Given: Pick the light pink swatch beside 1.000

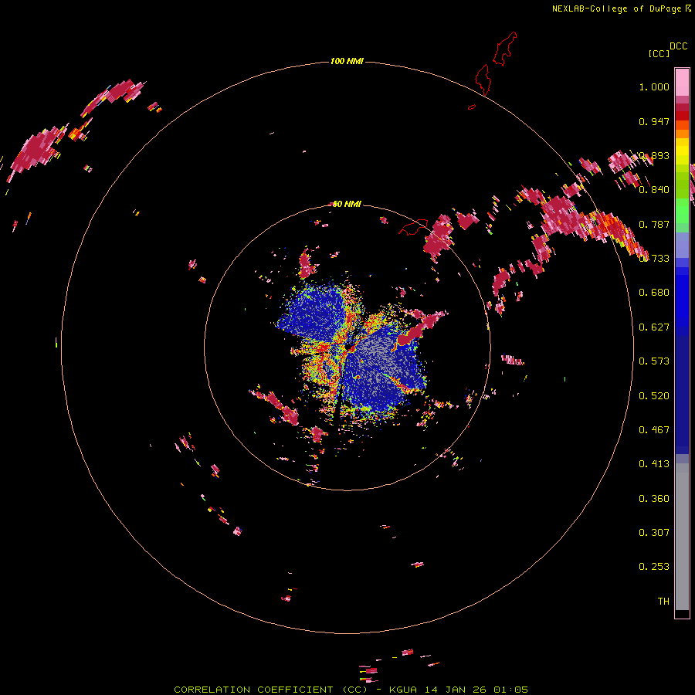Looking at the screenshot, I should (682, 83).
